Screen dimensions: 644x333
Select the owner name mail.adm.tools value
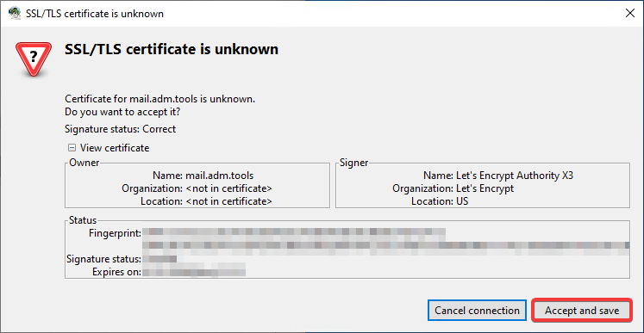pyautogui.click(x=219, y=176)
